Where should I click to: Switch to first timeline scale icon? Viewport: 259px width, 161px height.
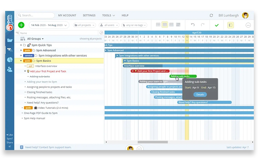click(158, 25)
